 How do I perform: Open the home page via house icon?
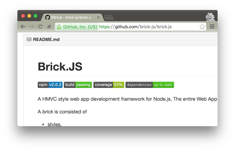coord(49,27)
